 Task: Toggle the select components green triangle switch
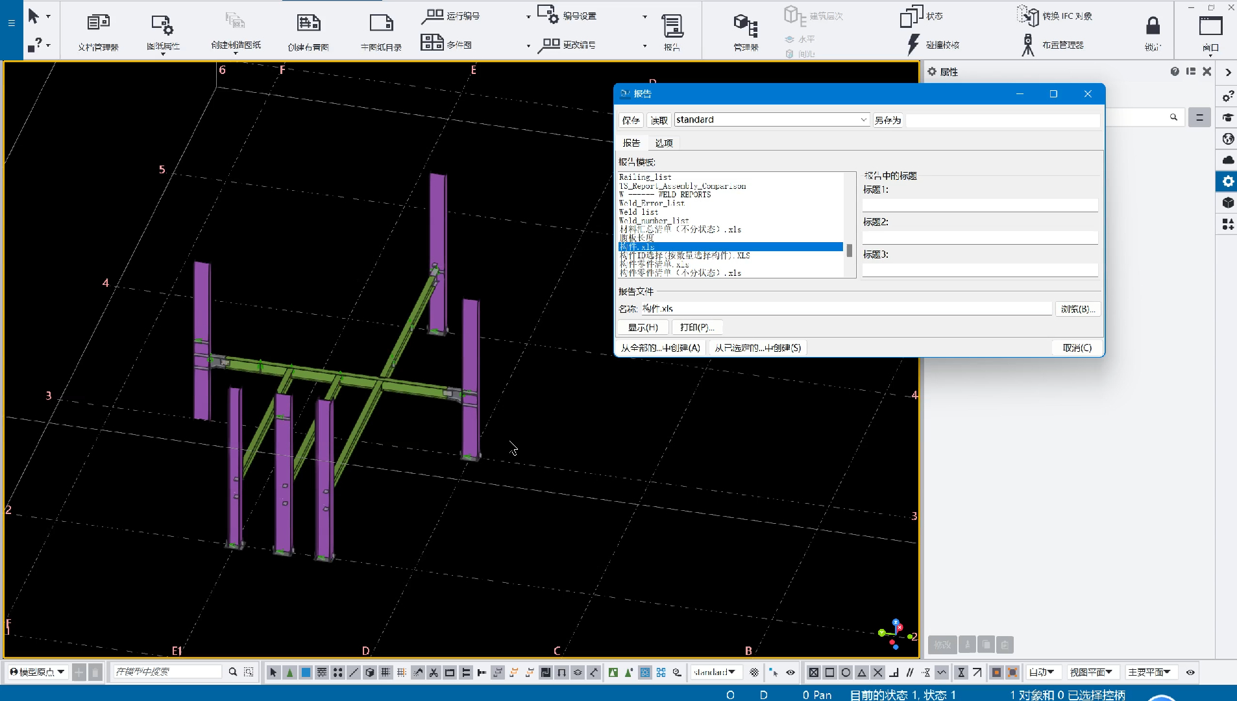point(289,672)
